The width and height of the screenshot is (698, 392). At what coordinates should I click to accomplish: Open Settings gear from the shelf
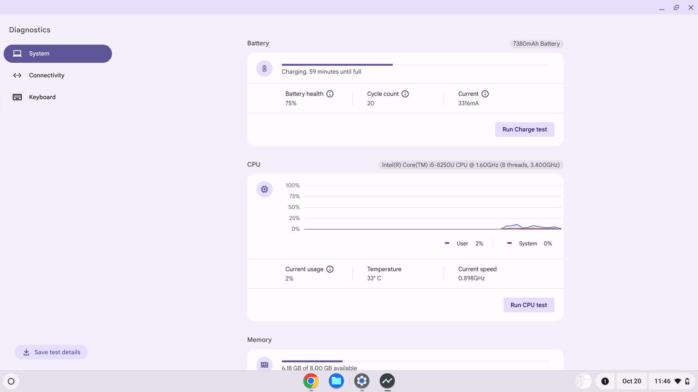[362, 381]
